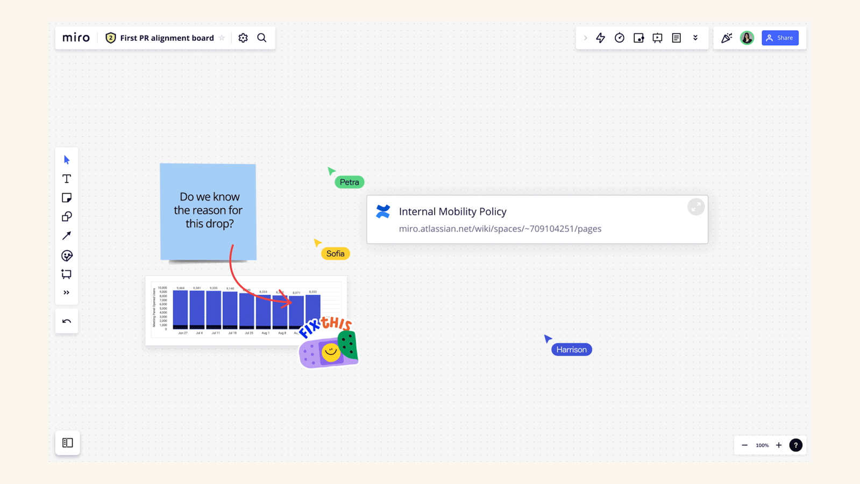
Task: Expand collaboration toolbar chevron
Action: [585, 38]
